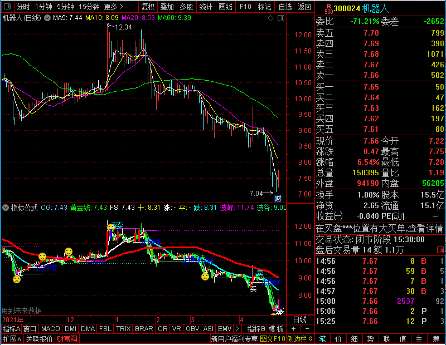Activate the 画线 drawing tool
The height and width of the screenshot is (345, 446).
click(226, 7)
